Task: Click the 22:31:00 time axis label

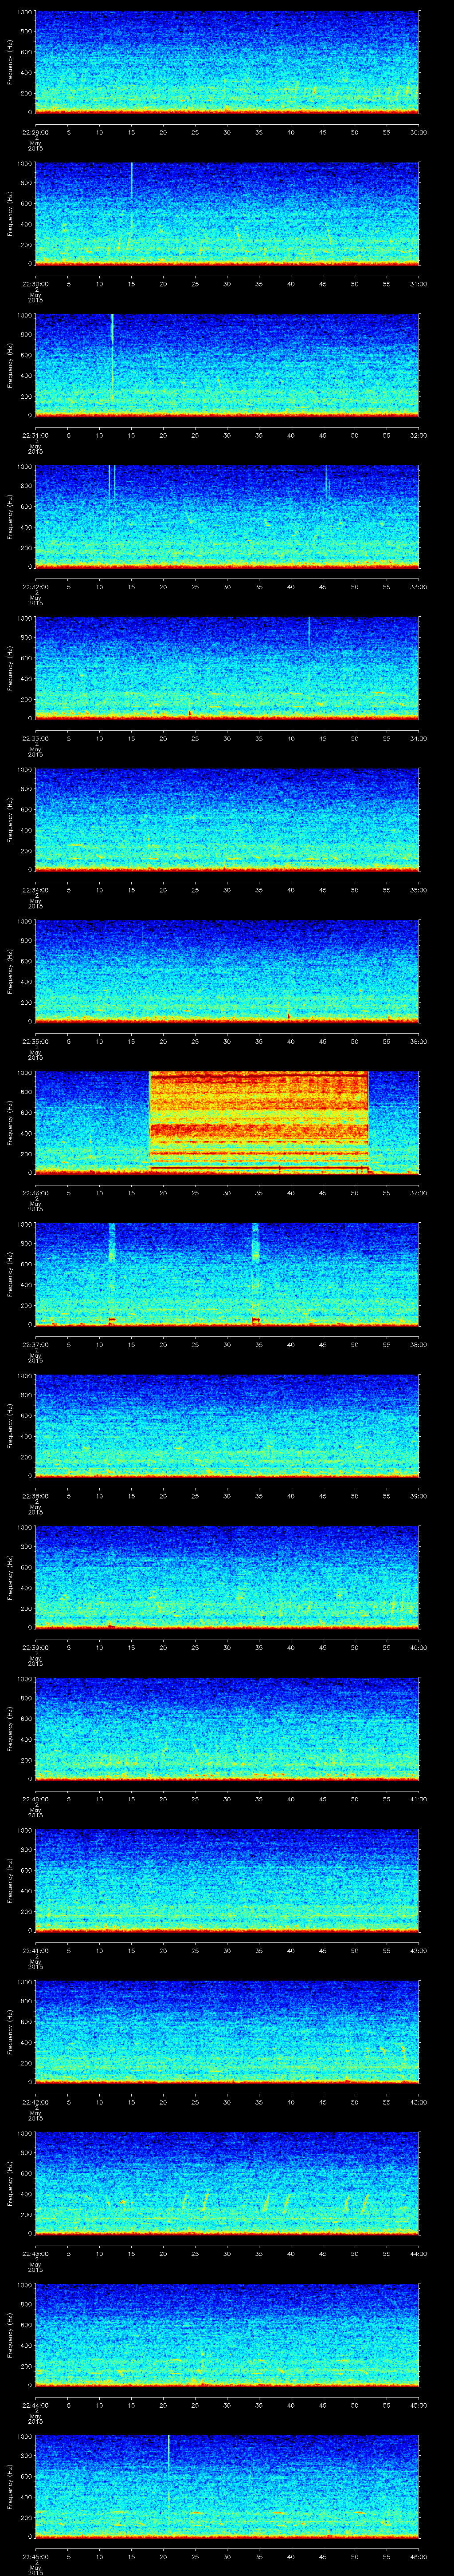Action: 35,436
